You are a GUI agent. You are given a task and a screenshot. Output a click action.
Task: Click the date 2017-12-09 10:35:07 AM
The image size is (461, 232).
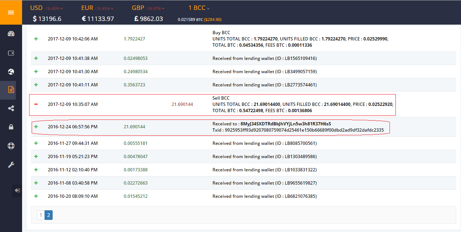click(x=73, y=104)
